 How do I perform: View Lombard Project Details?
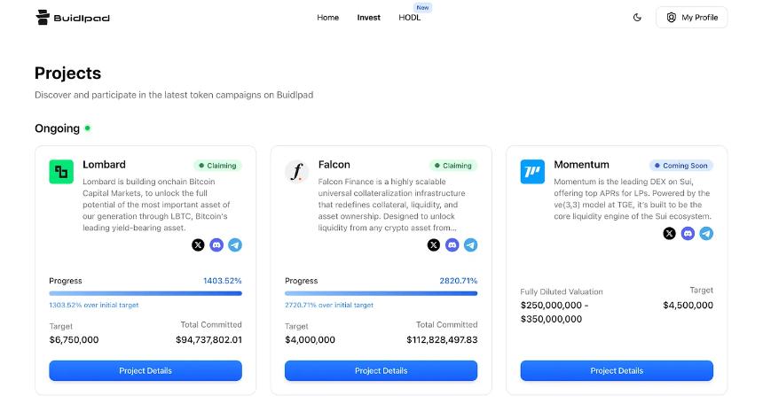pos(146,370)
